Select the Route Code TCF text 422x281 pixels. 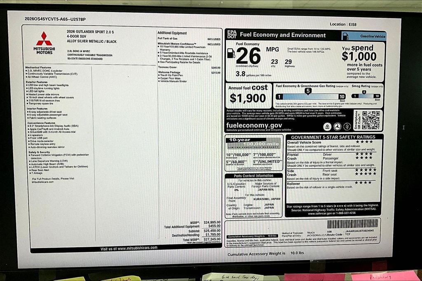tap(339, 235)
